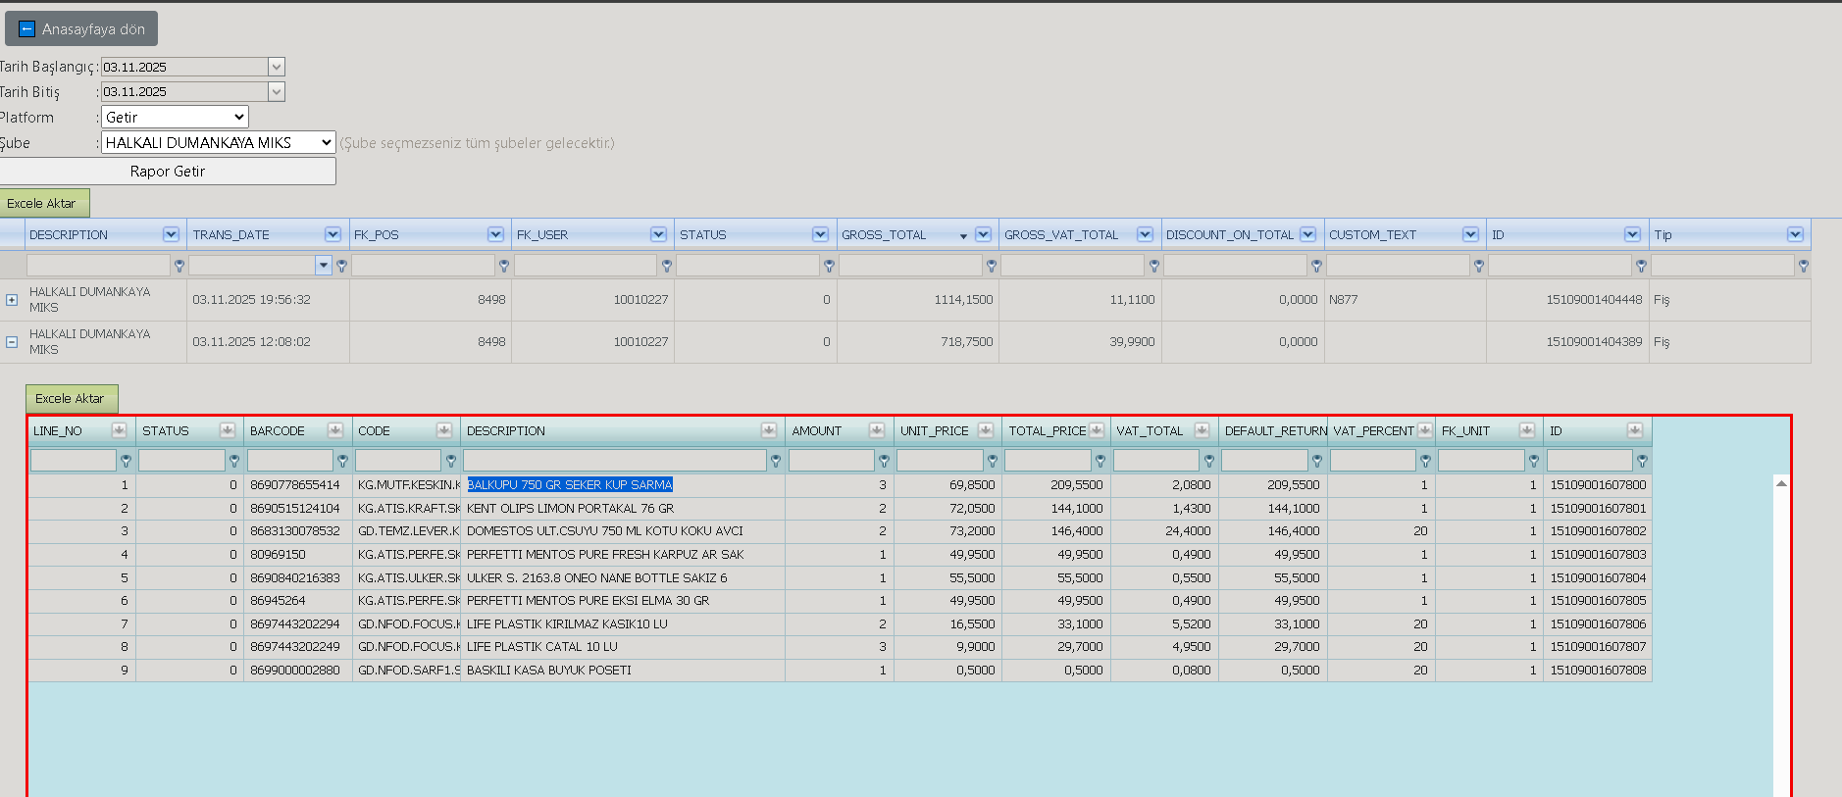Click filter icon under AMOUNT column

coord(884,461)
